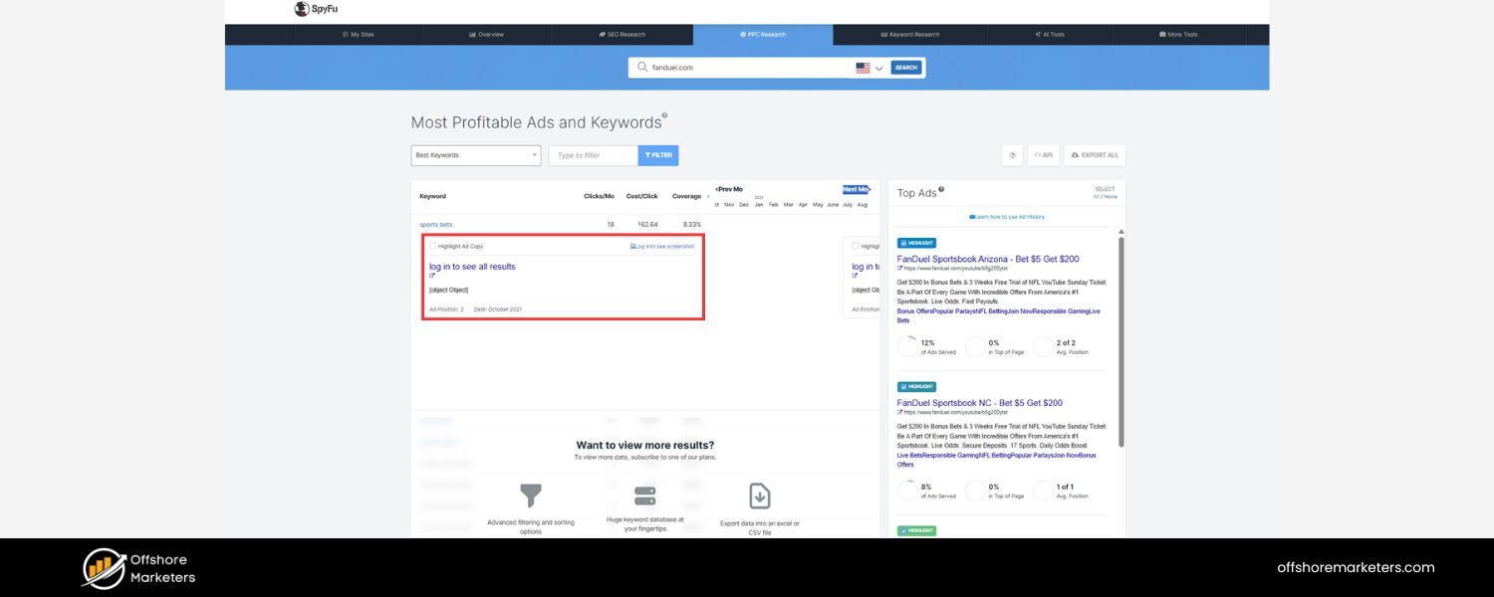
Task: Toggle HIGHLIGHT on FanDuel Sportsbook NC ad
Action: coord(916,386)
